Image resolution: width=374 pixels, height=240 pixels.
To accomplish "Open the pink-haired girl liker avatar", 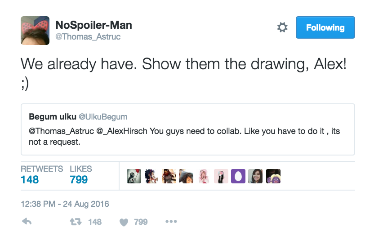I will [x=204, y=176].
